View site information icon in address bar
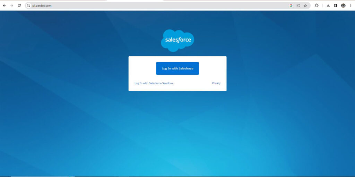Viewport: 355px width, 177px height. [28, 6]
